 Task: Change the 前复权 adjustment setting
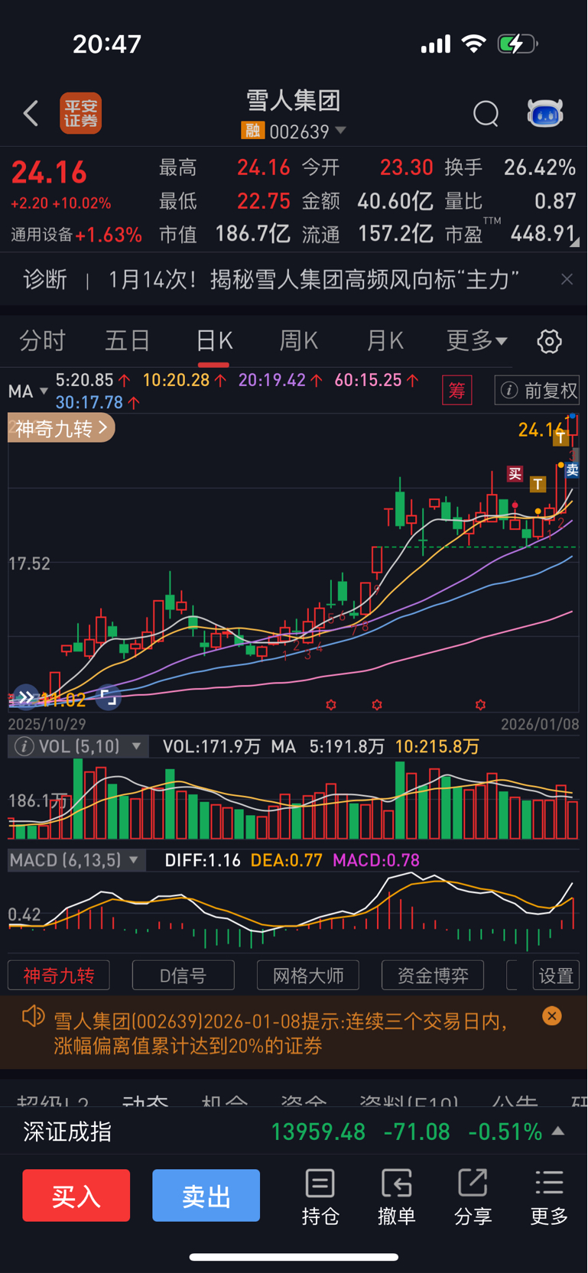pyautogui.click(x=538, y=391)
